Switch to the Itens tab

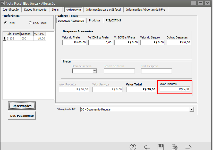[x=55, y=10]
